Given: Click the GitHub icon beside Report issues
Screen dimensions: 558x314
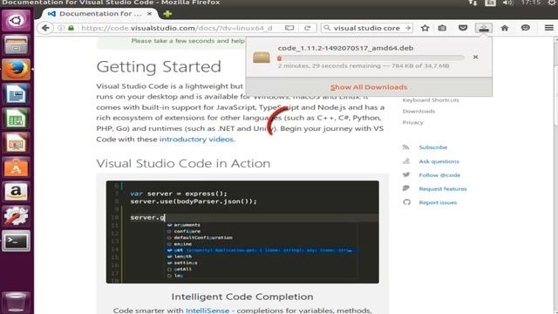Looking at the screenshot, I should 406,202.
